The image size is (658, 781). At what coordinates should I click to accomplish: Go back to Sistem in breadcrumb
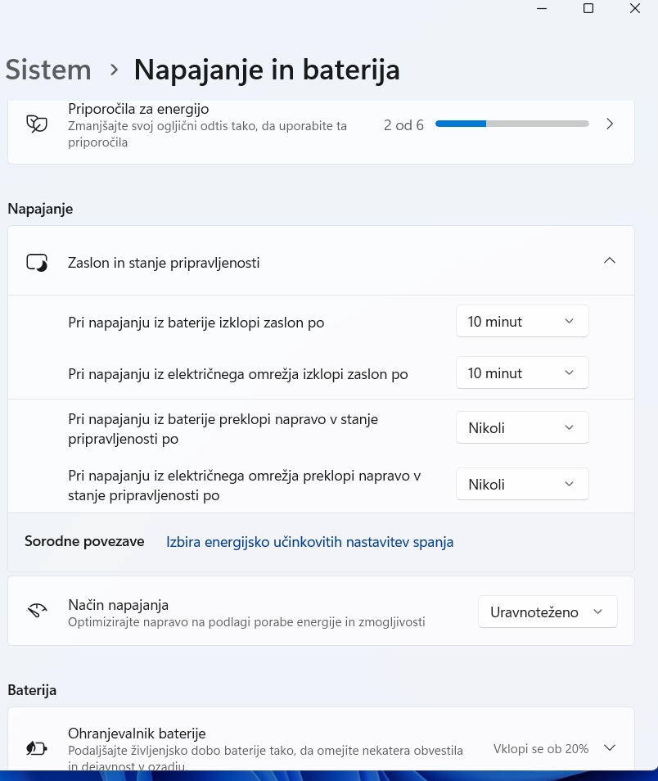coord(48,70)
